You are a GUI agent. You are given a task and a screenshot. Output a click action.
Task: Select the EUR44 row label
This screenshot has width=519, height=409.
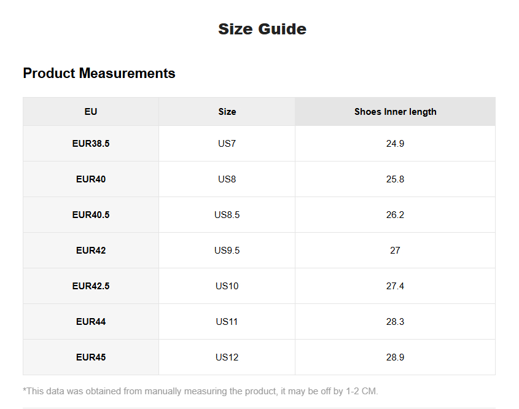(x=91, y=322)
